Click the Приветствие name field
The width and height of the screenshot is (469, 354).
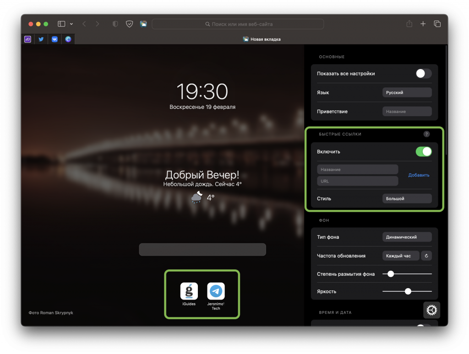407,112
